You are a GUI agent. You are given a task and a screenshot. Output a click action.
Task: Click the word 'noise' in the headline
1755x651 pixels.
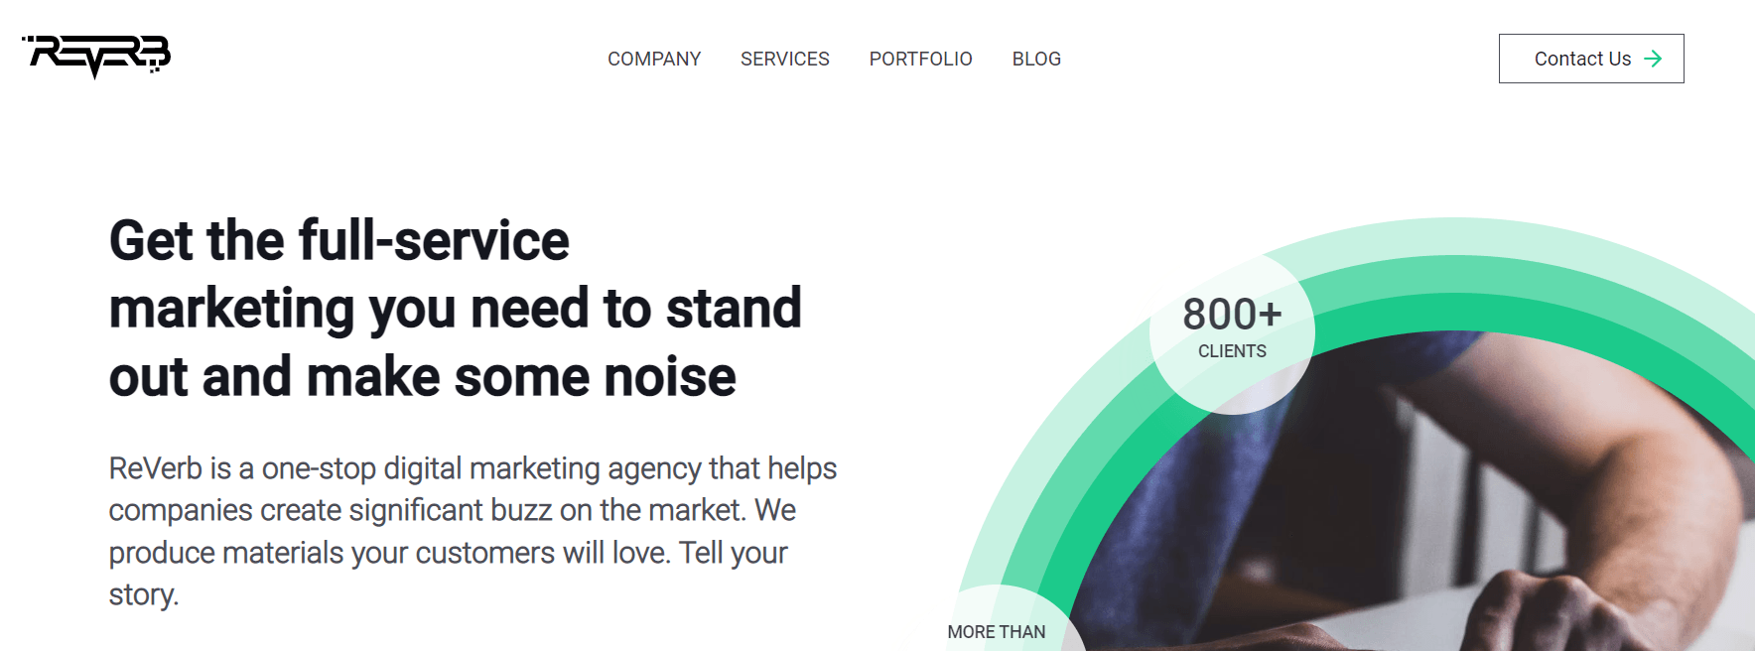[x=670, y=377]
